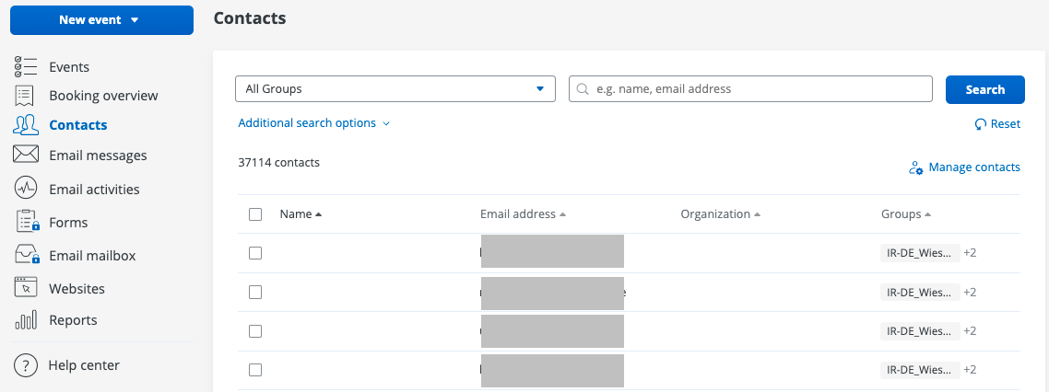The height and width of the screenshot is (392, 1049).
Task: Click the Events checklist icon in sidebar
Action: [x=26, y=67]
